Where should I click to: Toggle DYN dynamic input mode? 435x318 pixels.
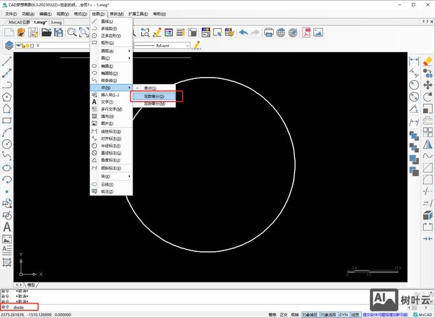pyautogui.click(x=343, y=314)
